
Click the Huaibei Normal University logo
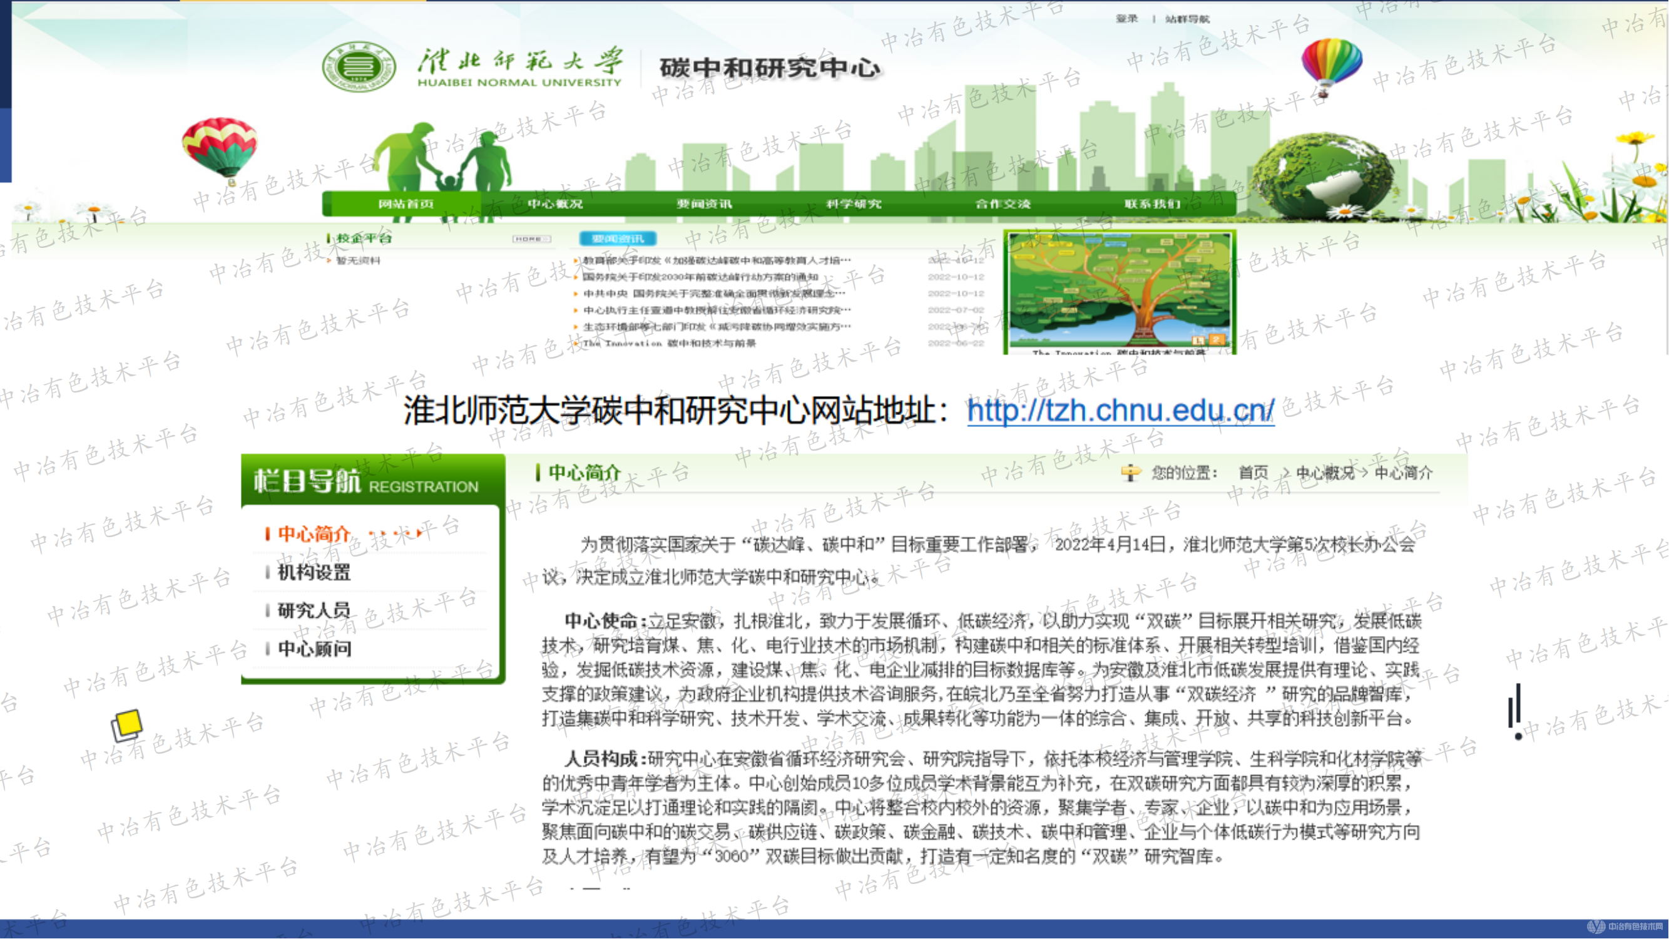coord(361,65)
